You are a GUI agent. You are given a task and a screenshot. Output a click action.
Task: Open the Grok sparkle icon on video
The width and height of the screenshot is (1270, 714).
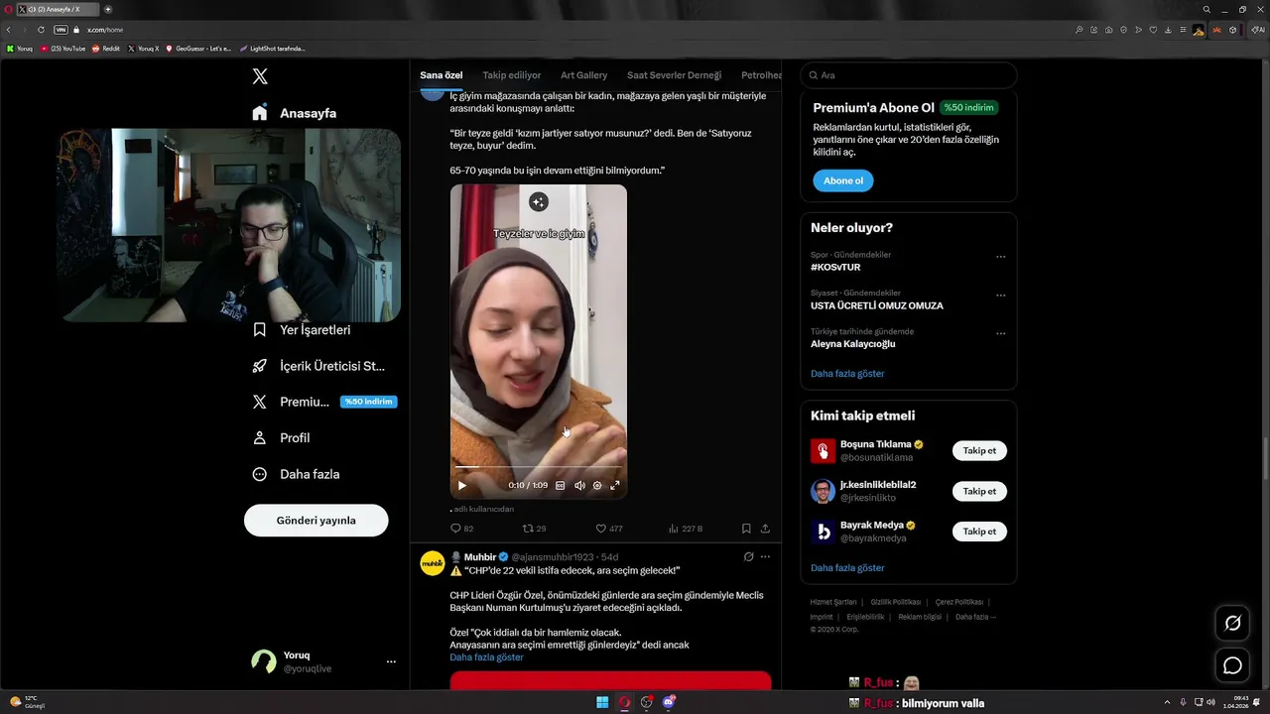[x=538, y=202]
